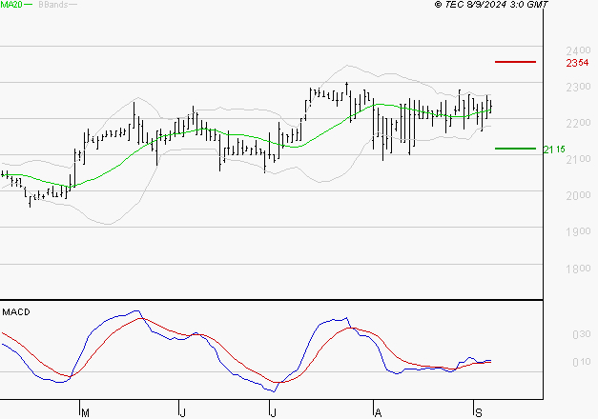Click the 2400 price axis label
The height and width of the screenshot is (419, 598).
pos(578,50)
